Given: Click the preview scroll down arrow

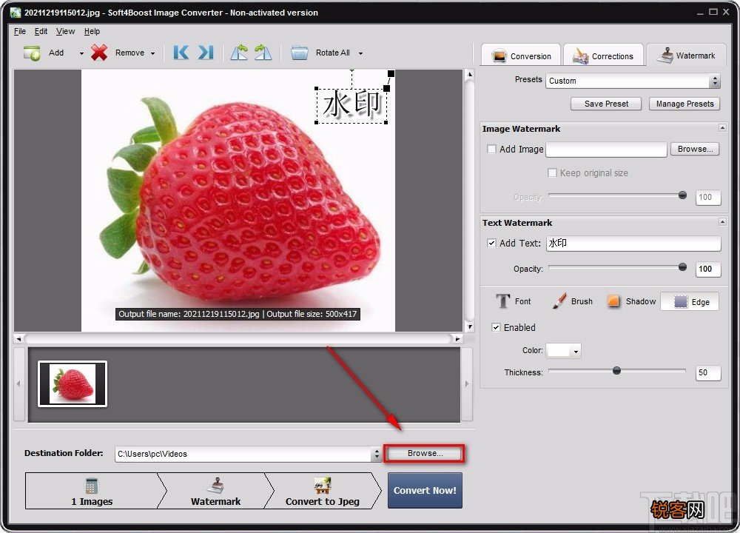Looking at the screenshot, I should (x=470, y=326).
